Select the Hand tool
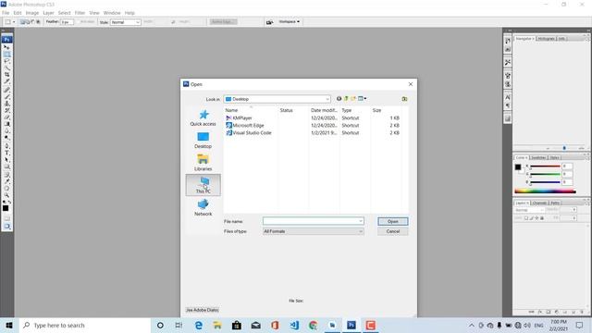The image size is (592, 333). pos(6,188)
